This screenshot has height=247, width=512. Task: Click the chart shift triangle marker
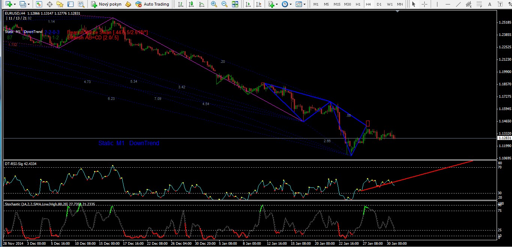click(398, 12)
